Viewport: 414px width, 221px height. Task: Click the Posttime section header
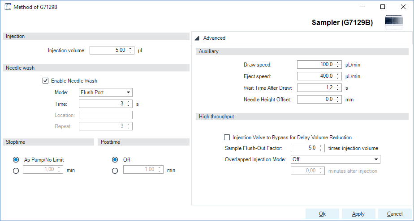144,142
